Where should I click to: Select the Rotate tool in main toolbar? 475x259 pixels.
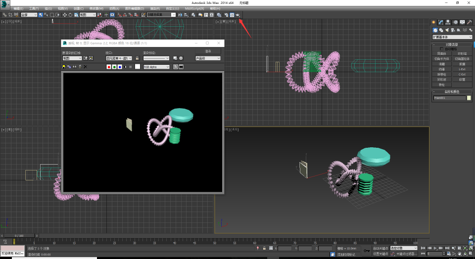(70, 15)
